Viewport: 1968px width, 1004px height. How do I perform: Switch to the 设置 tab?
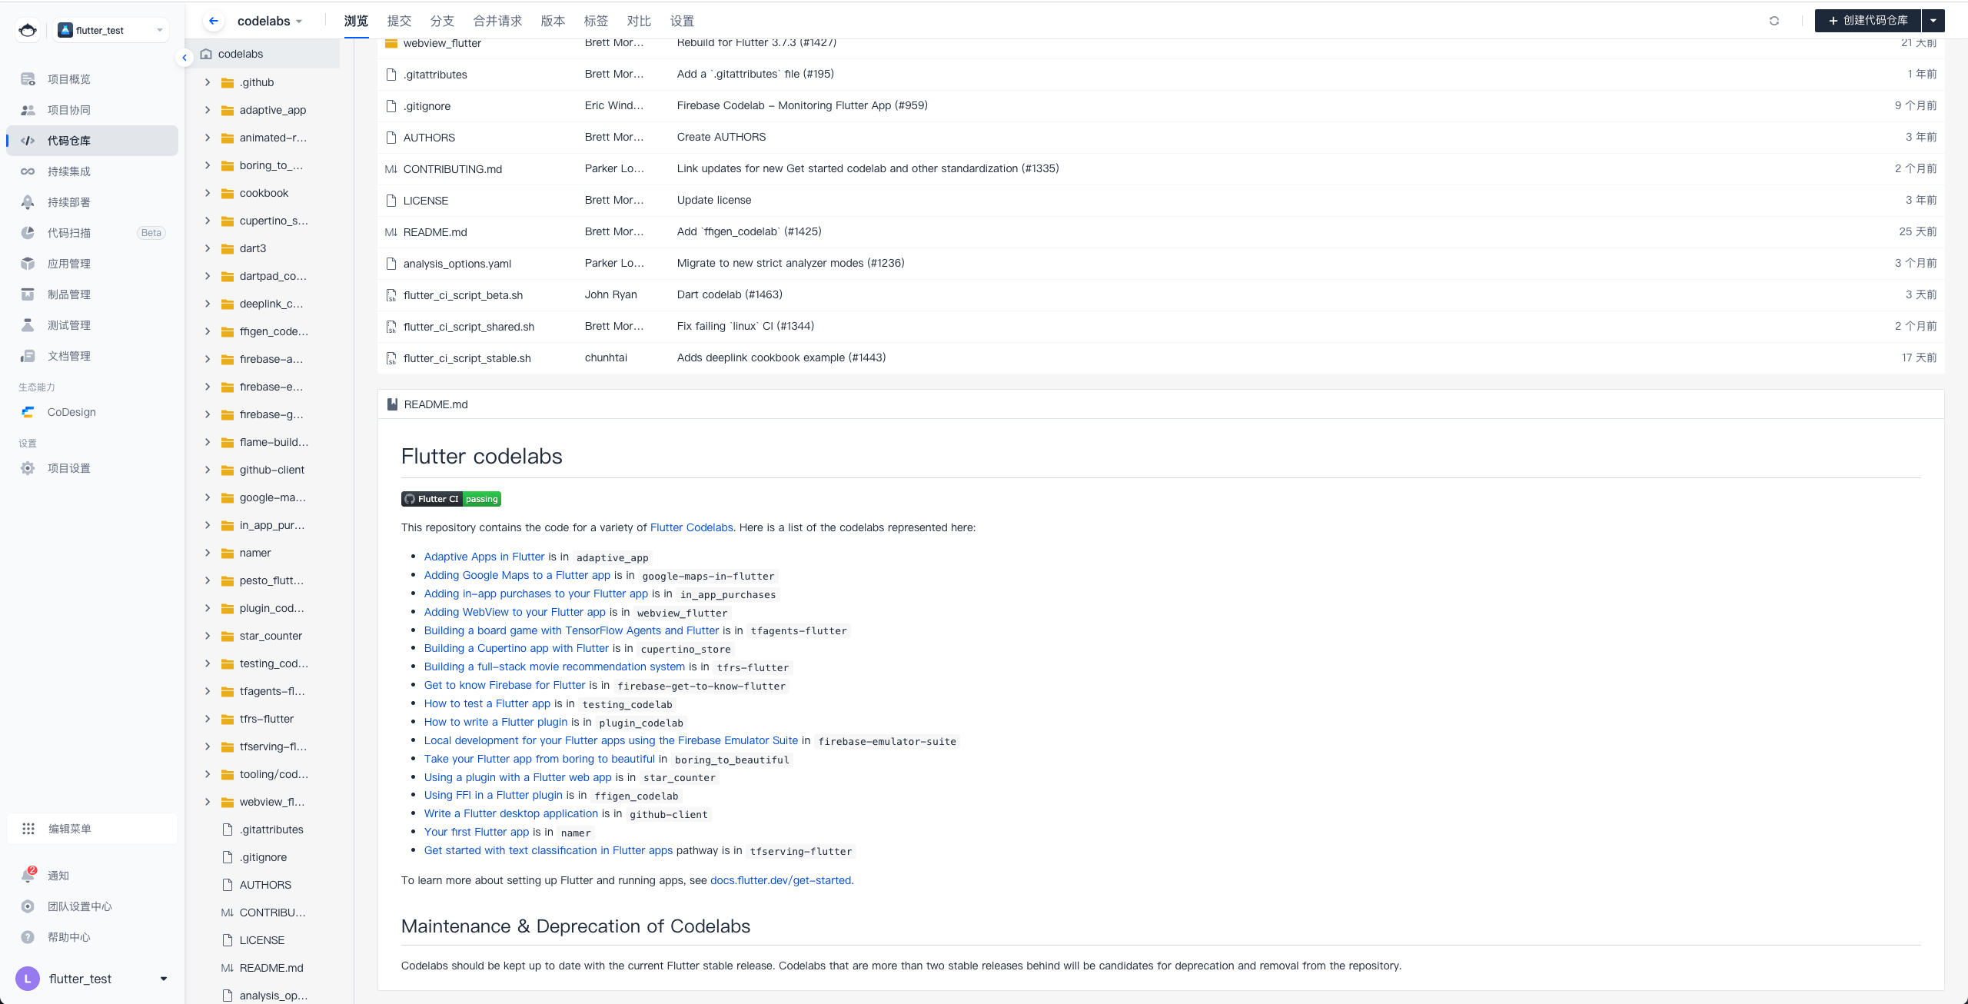coord(682,21)
